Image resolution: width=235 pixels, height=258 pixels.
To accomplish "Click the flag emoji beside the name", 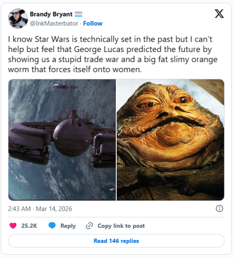I will pos(78,14).
